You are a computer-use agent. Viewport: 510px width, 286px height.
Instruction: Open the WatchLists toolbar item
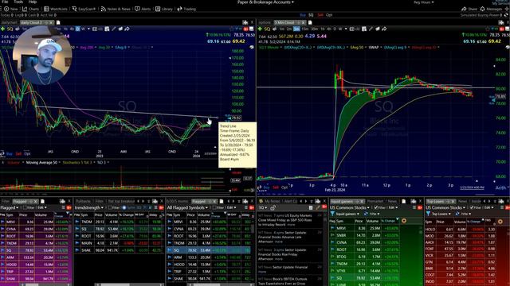[56, 9]
